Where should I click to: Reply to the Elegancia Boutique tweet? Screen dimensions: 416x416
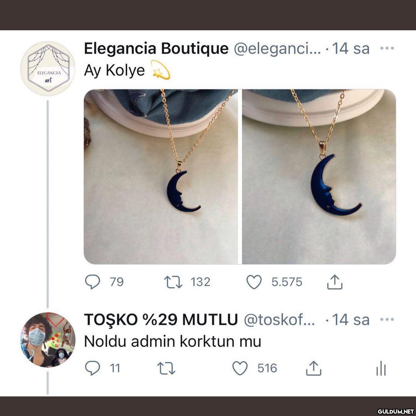[92, 282]
